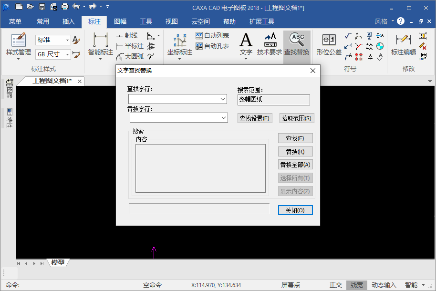Open the 样式管理 style manager
436x291 pixels.
click(x=18, y=46)
